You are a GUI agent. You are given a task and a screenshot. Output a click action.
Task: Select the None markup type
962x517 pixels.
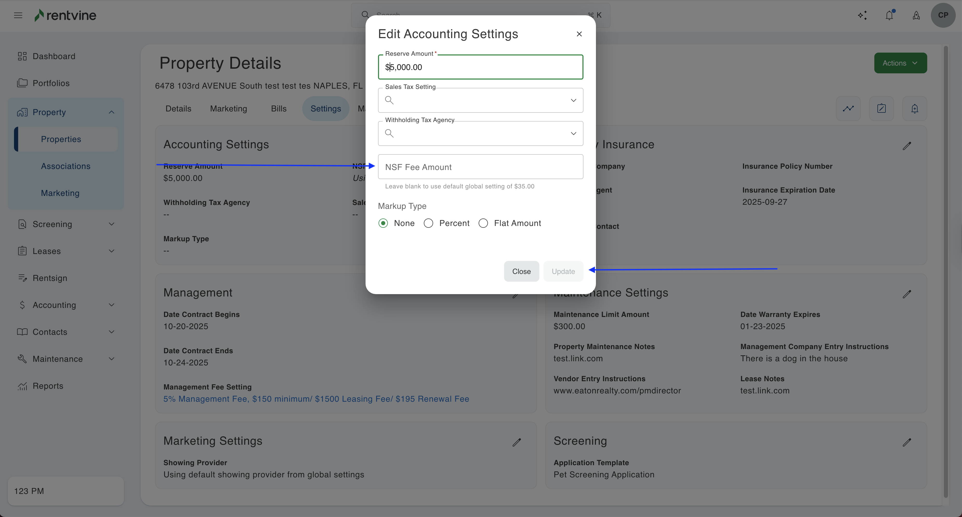point(383,223)
